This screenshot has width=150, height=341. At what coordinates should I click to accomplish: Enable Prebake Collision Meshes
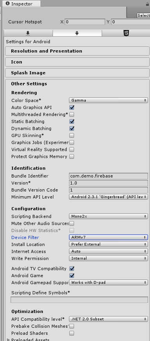[x=72, y=326]
